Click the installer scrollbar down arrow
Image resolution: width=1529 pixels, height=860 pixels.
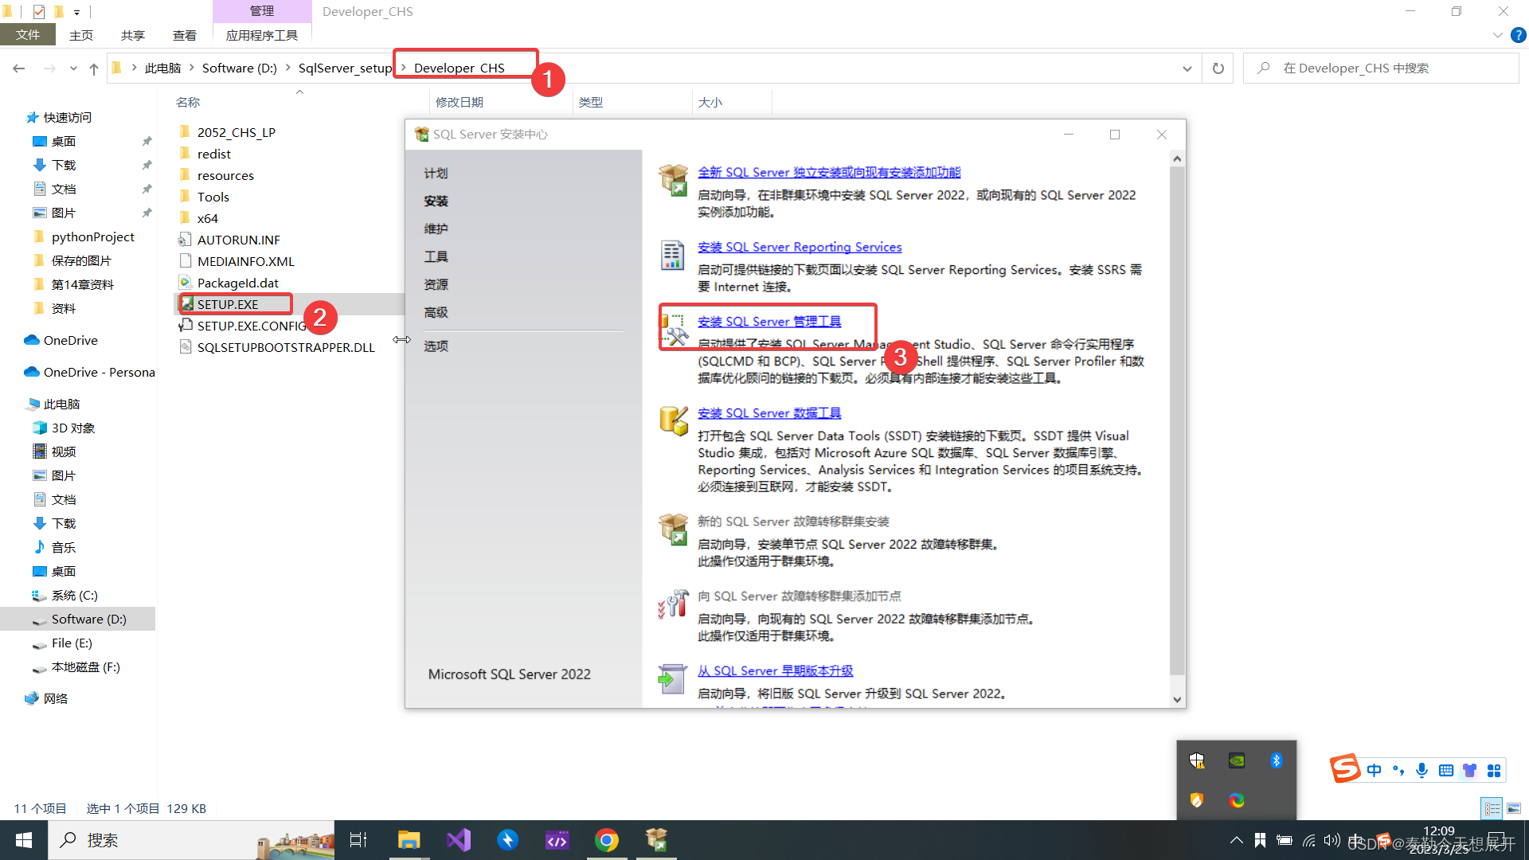pyautogui.click(x=1177, y=700)
